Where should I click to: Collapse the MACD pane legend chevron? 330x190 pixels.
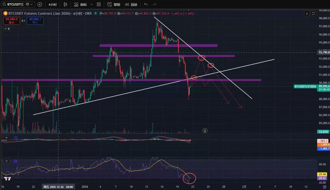point(7,138)
